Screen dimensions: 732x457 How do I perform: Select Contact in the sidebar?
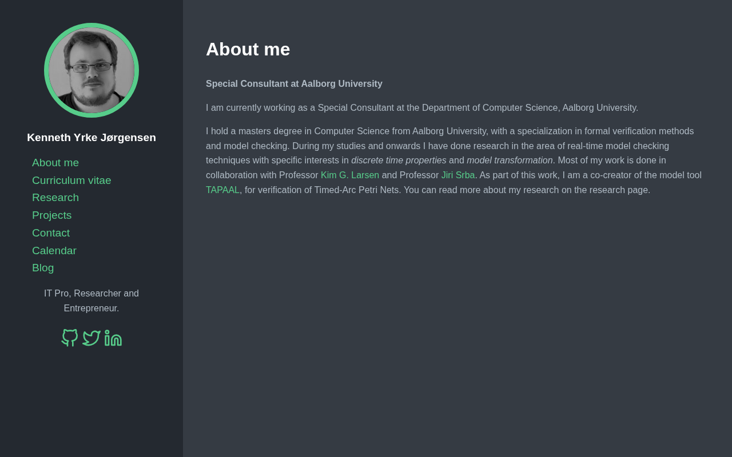tap(51, 233)
